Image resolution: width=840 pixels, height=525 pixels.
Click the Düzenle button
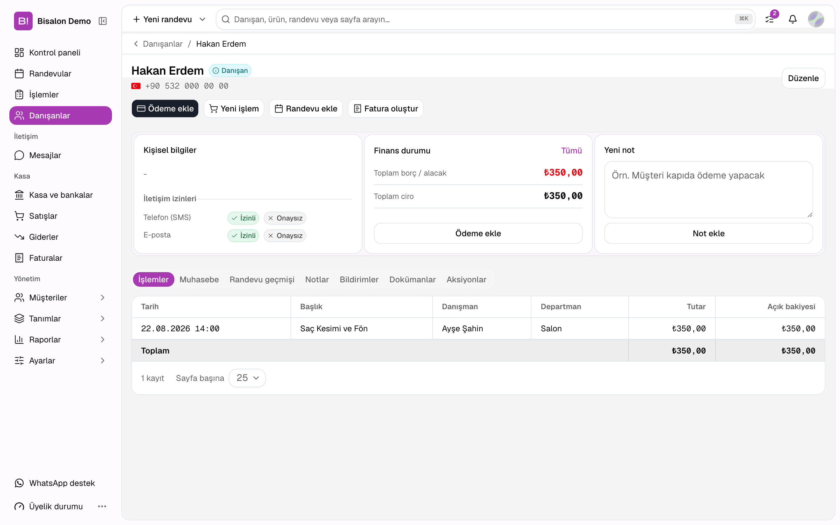tap(803, 78)
